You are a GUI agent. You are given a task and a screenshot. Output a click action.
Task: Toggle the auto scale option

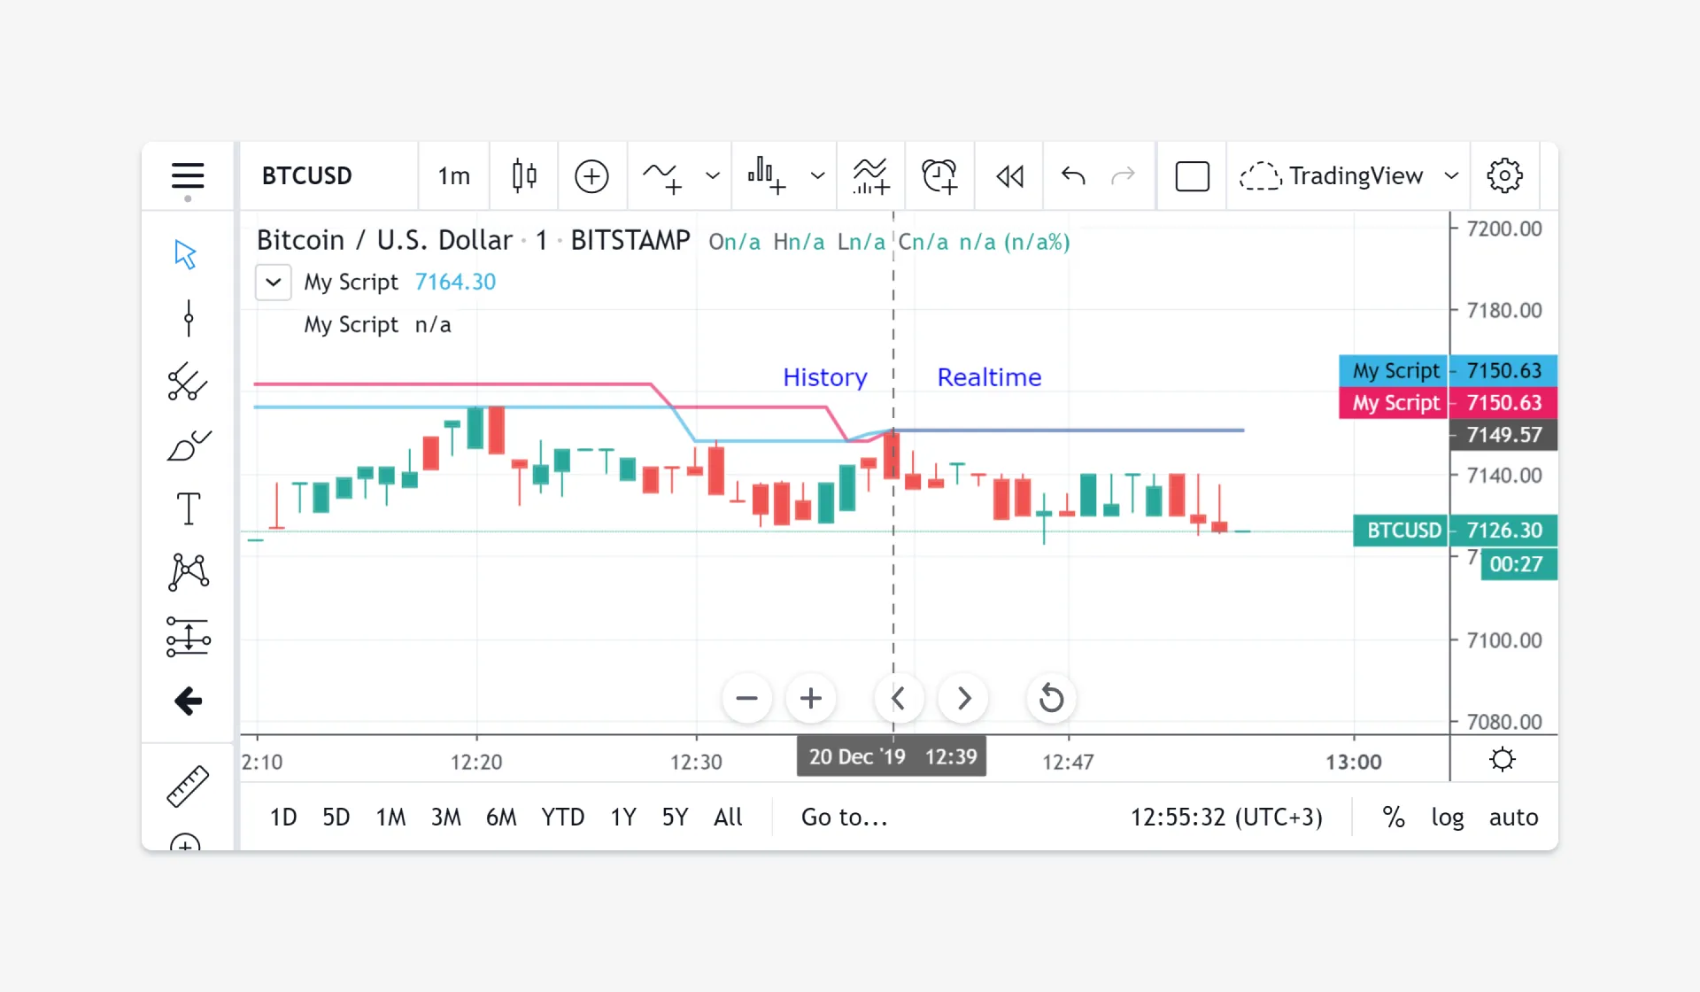[x=1513, y=817]
